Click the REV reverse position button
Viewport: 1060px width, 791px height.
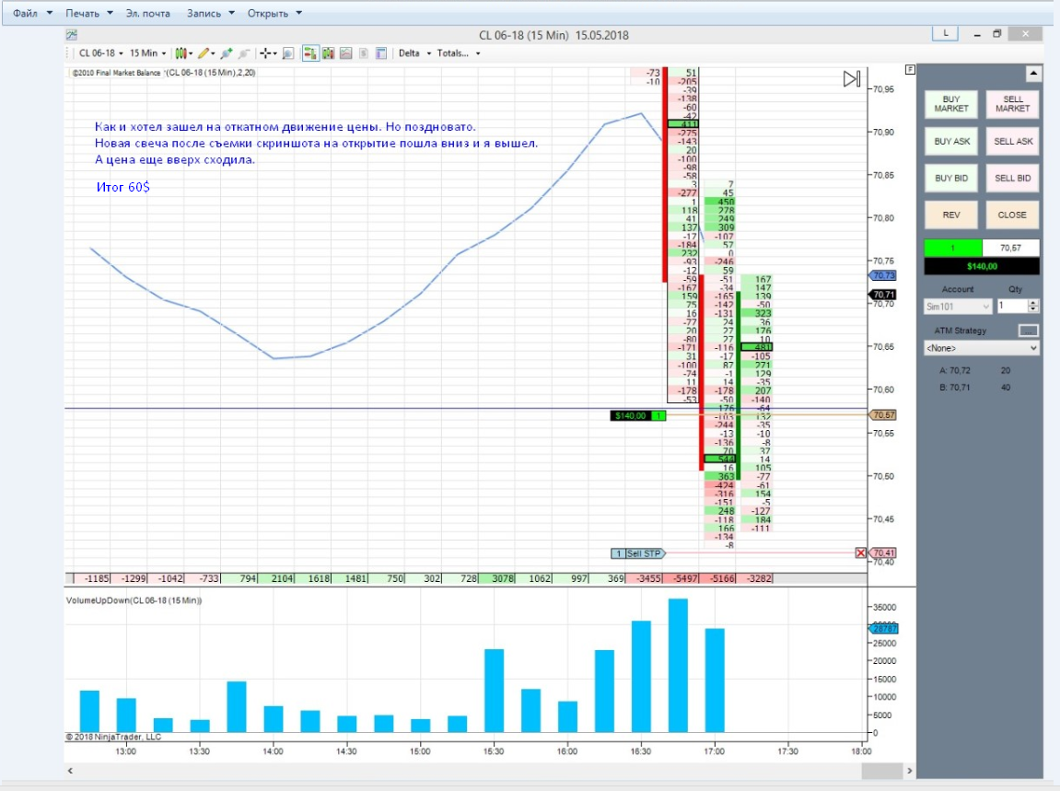pyautogui.click(x=951, y=215)
